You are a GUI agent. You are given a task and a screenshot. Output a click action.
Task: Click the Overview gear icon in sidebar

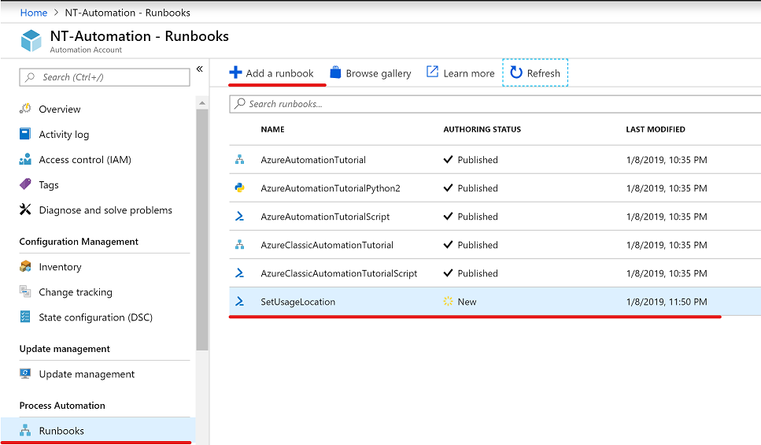click(25, 109)
